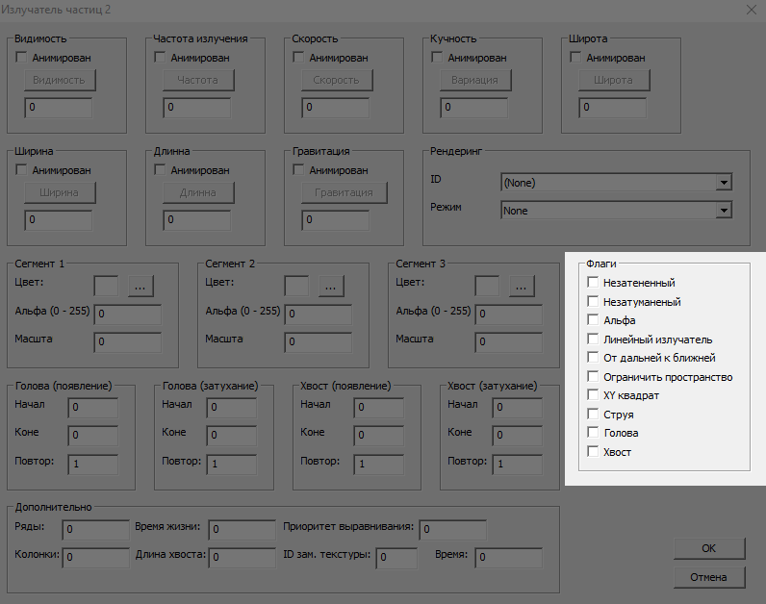Focus Голова (появление) Начал field
This screenshot has width=766, height=604.
[x=92, y=407]
